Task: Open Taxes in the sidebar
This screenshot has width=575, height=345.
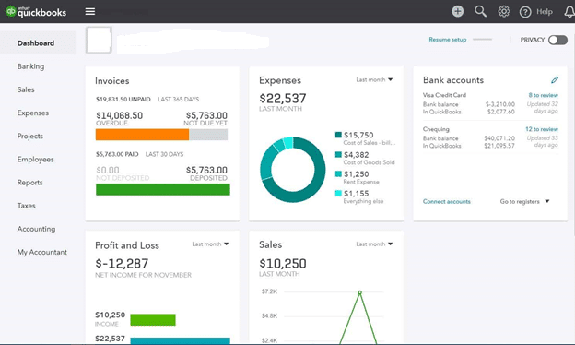Action: 27,206
